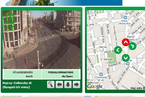Click the traffic camera live image

pyautogui.click(x=42, y=40)
